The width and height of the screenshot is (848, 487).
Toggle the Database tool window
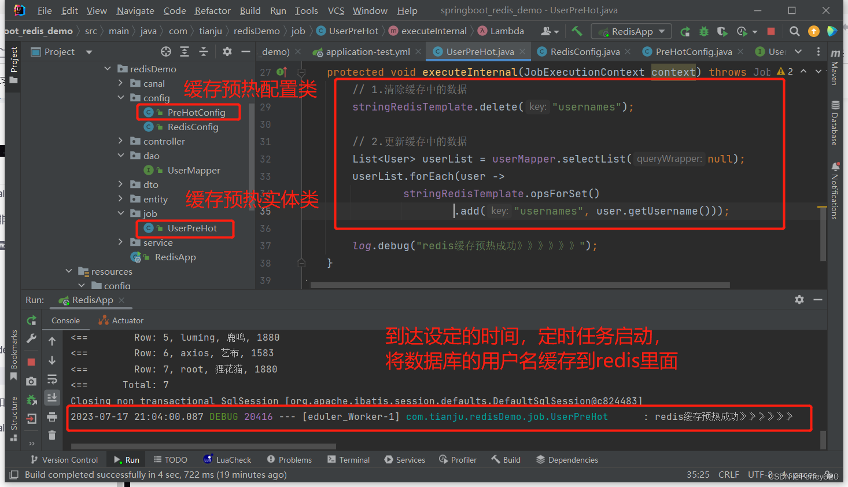click(835, 123)
